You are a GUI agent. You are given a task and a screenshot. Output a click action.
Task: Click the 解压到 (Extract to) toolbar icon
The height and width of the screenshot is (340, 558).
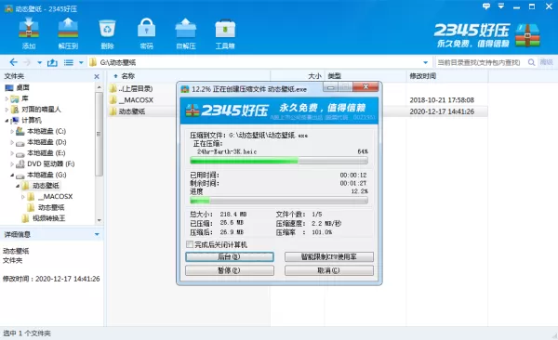[68, 33]
